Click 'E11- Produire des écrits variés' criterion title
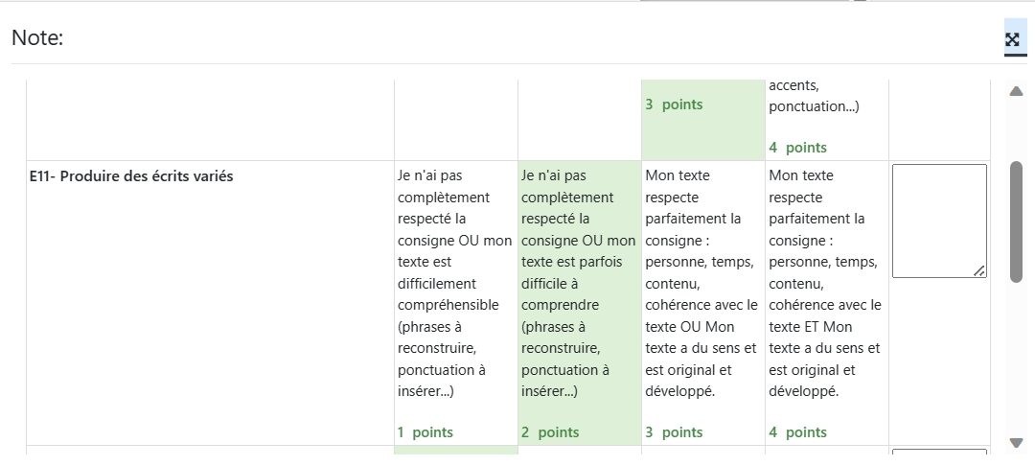The image size is (1035, 466). click(131, 176)
